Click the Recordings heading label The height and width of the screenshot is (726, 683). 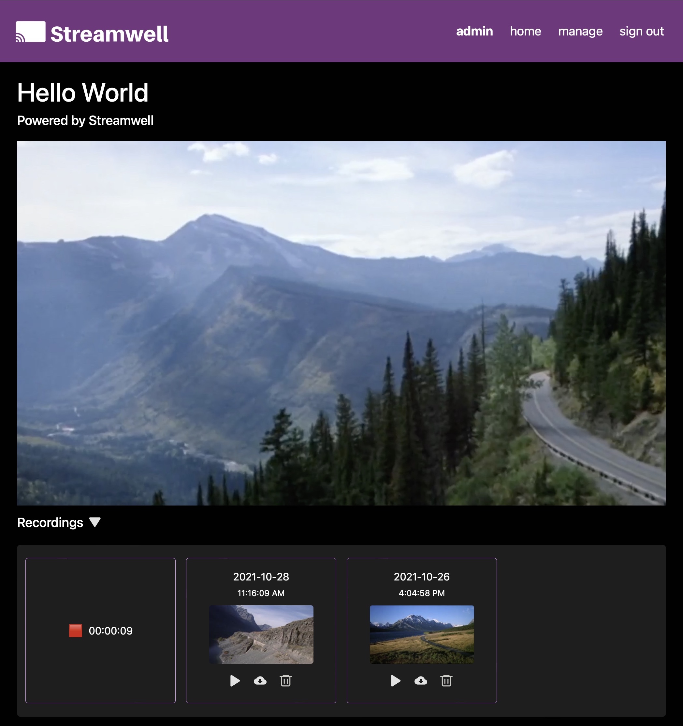tap(50, 523)
